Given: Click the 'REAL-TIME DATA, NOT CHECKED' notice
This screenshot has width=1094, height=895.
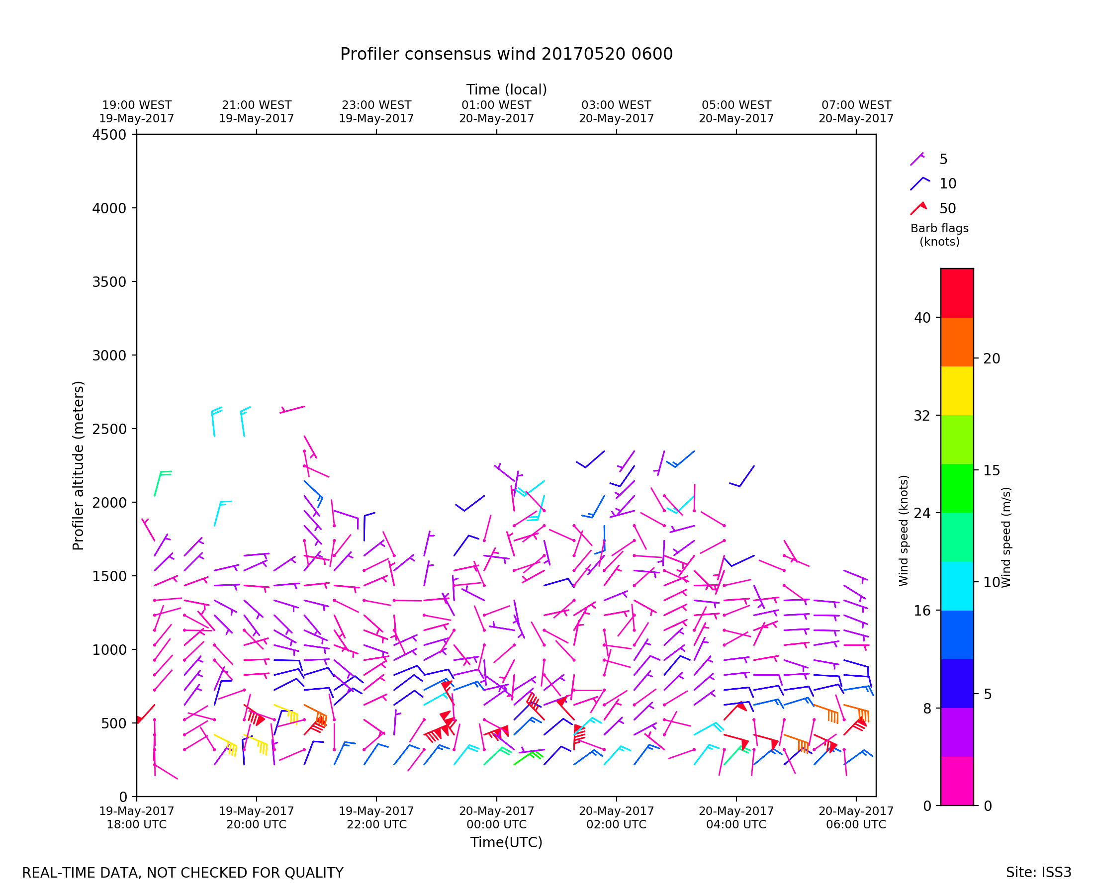Looking at the screenshot, I should tap(182, 873).
